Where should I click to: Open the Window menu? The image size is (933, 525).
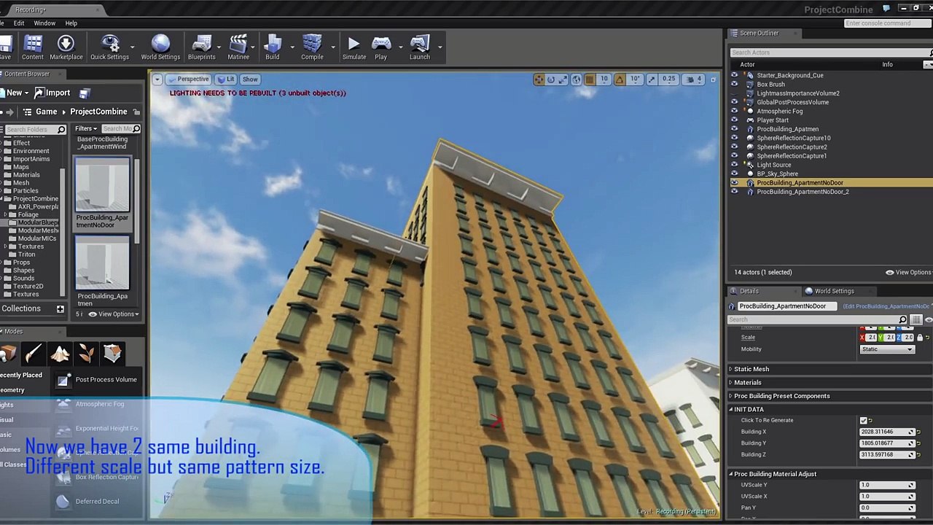[44, 23]
